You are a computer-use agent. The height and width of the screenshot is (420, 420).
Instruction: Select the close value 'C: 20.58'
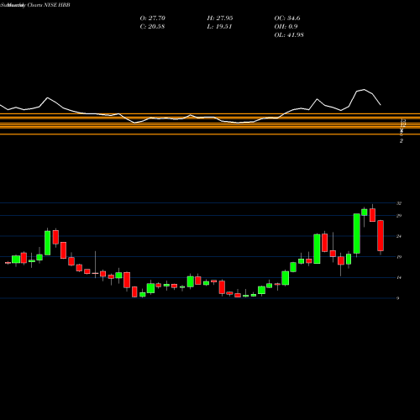click(x=152, y=27)
